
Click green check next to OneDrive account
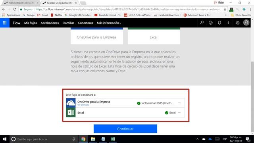click(139, 103)
